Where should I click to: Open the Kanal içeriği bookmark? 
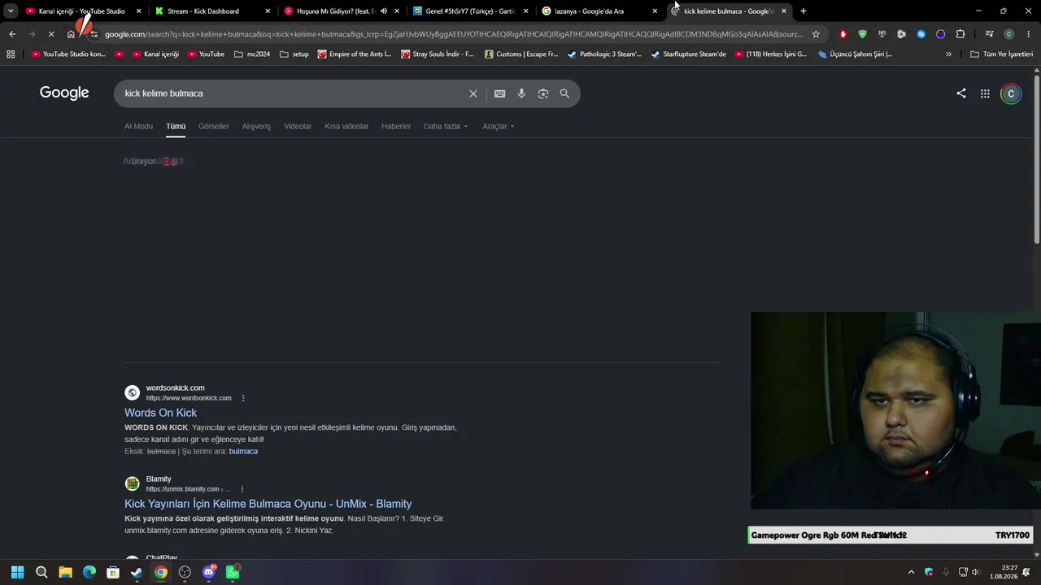pos(155,54)
